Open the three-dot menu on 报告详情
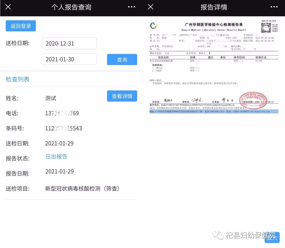This screenshot has width=285, height=248. point(274,7)
